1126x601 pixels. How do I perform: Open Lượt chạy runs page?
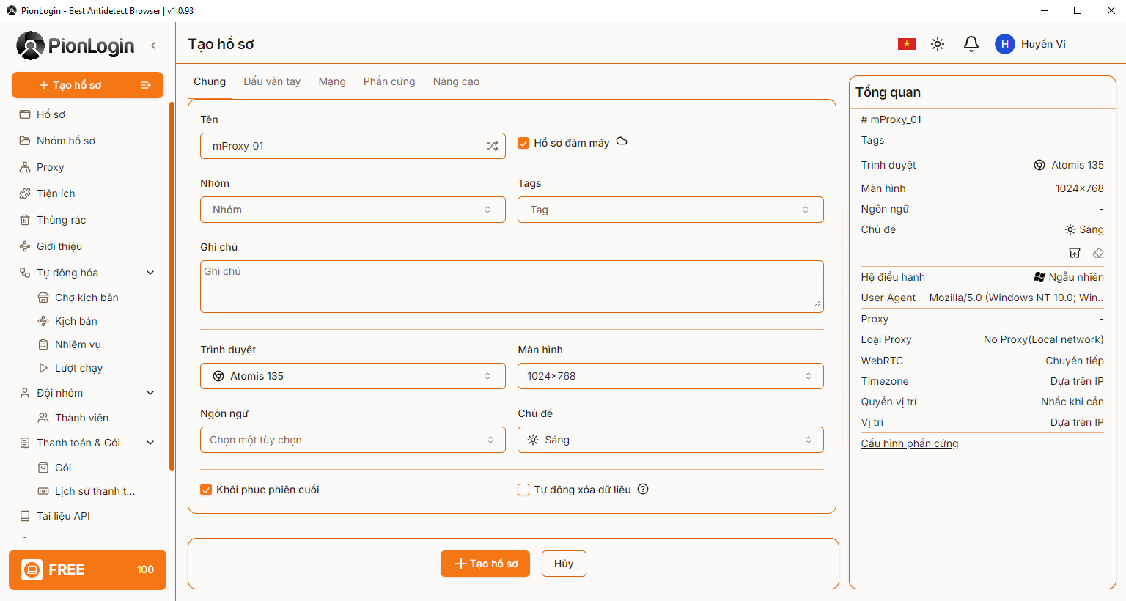[x=78, y=368]
